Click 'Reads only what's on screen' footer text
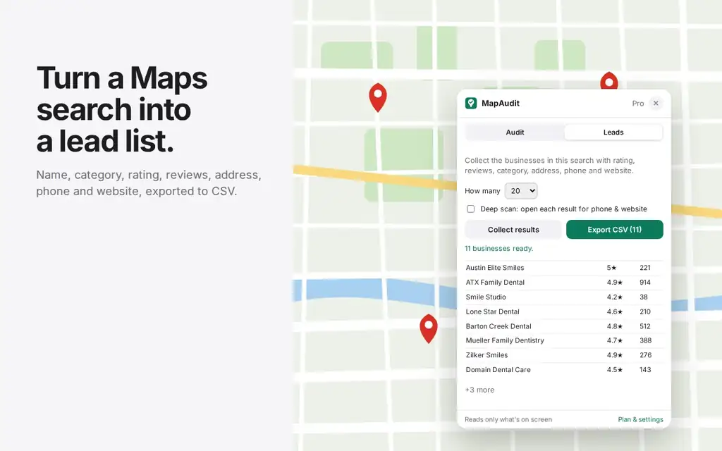 click(508, 419)
